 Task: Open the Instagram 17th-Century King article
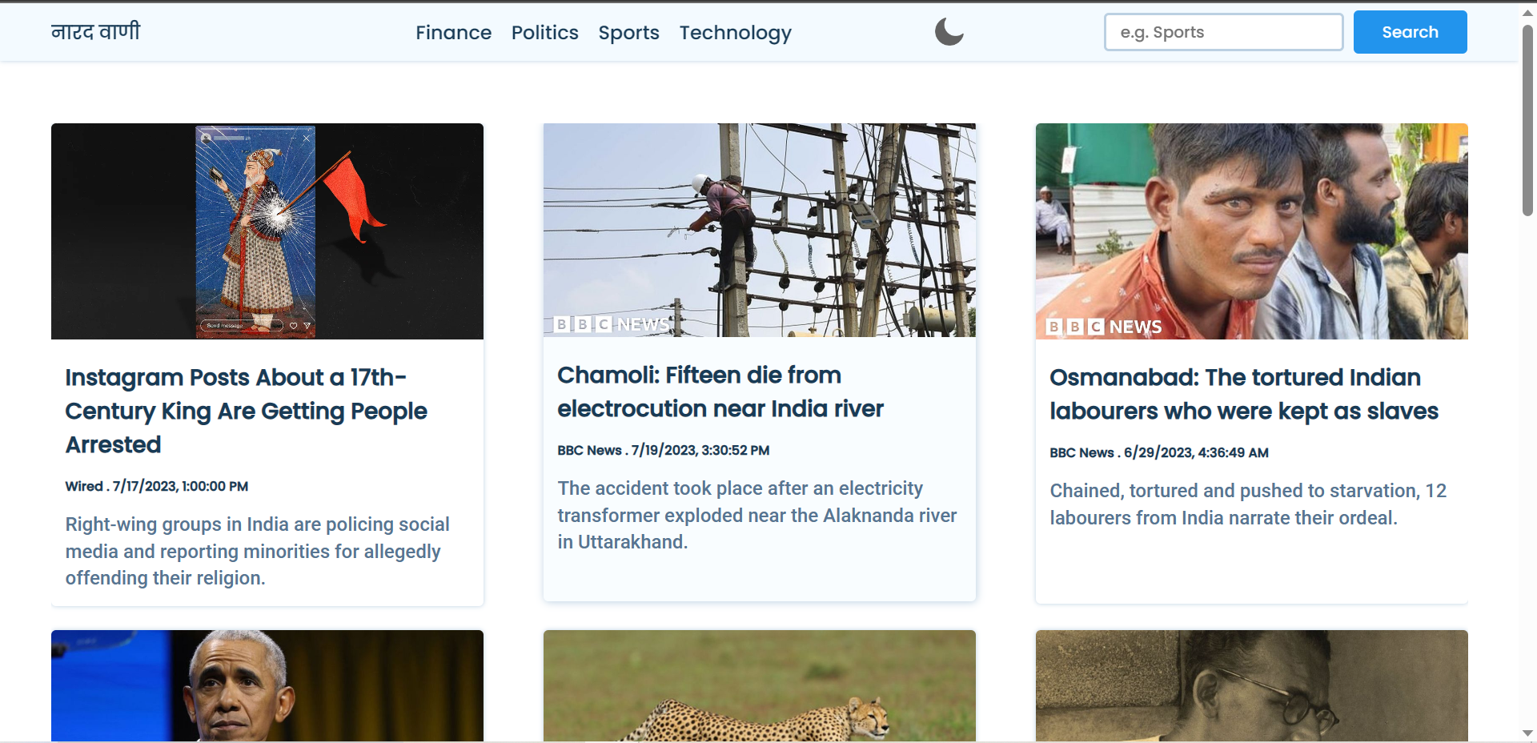coord(245,411)
